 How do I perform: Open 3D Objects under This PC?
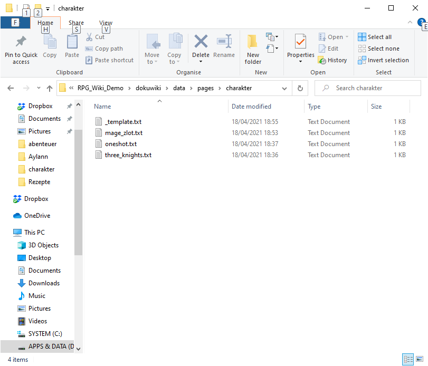point(43,245)
